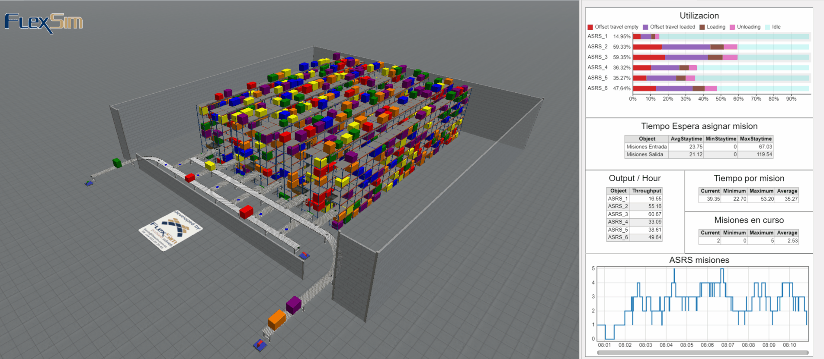824x359 pixels.
Task: Select the Throughput column header
Action: point(646,191)
